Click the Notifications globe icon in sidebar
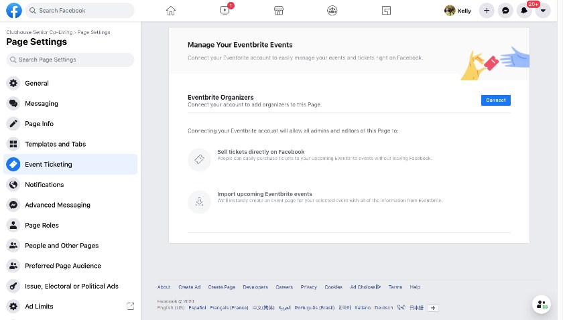The image size is (563, 320). [13, 184]
